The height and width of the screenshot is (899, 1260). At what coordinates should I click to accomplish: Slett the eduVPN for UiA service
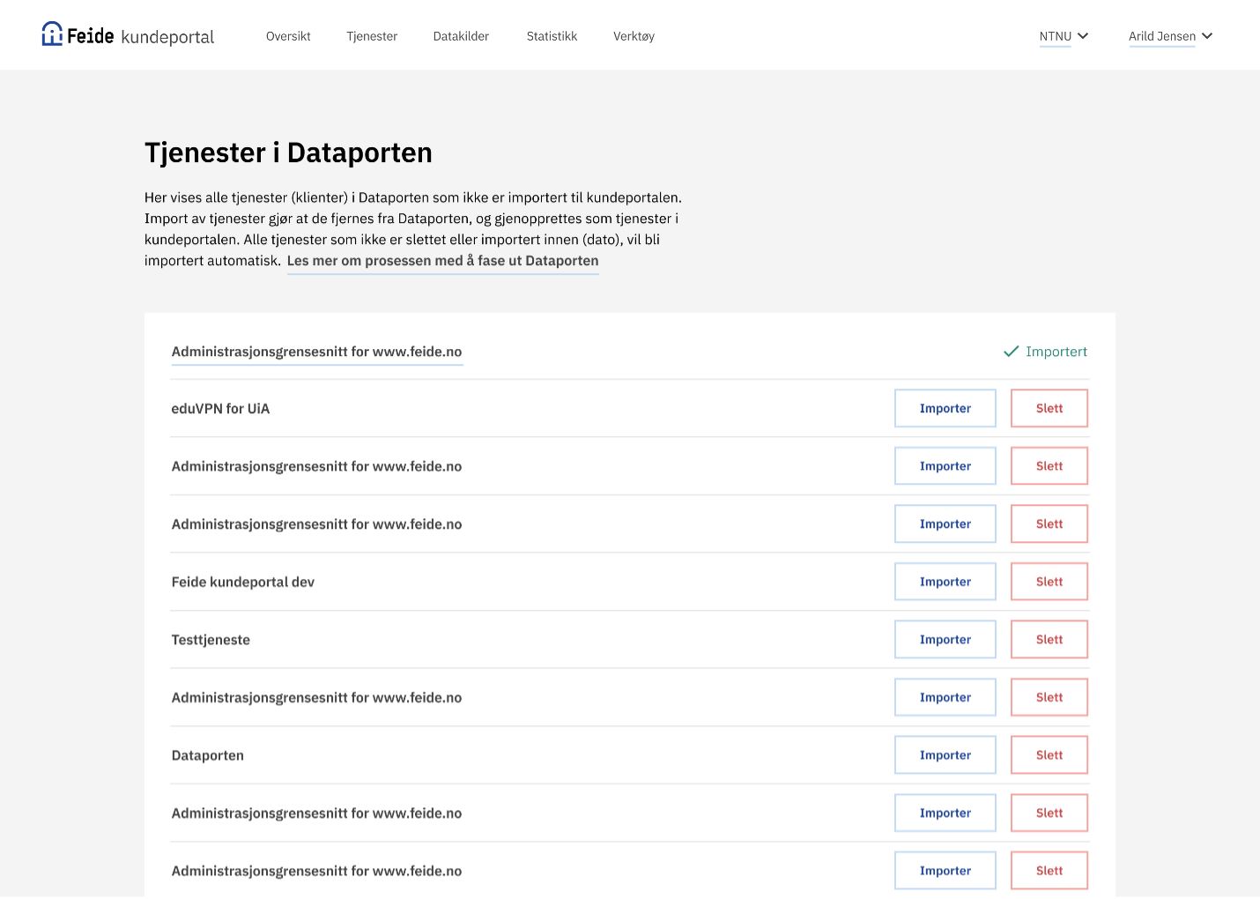tap(1049, 408)
